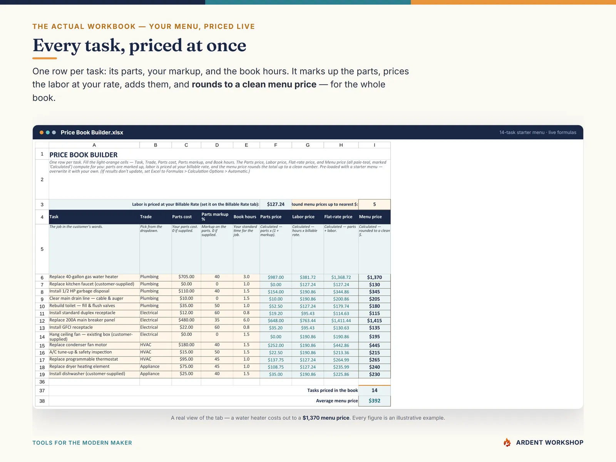The image size is (616, 462).
Task: Click '14-task starter menu · live formulas' label
Action: pos(538,132)
